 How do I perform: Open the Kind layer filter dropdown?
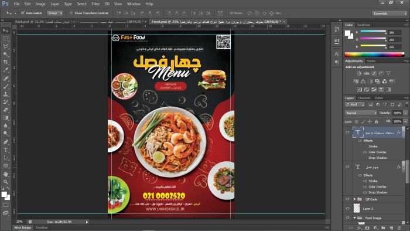355,104
